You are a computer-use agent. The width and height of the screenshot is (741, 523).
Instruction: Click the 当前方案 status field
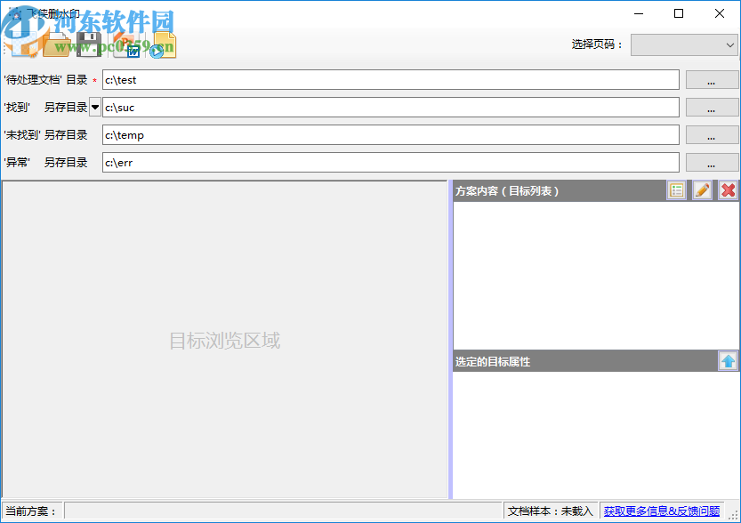[x=283, y=511]
